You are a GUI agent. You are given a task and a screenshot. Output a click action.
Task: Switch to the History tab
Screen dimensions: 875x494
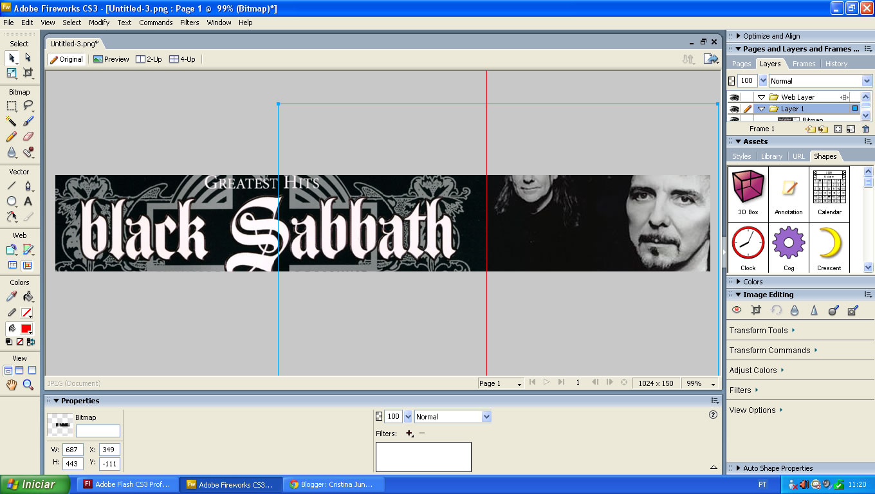(x=836, y=64)
